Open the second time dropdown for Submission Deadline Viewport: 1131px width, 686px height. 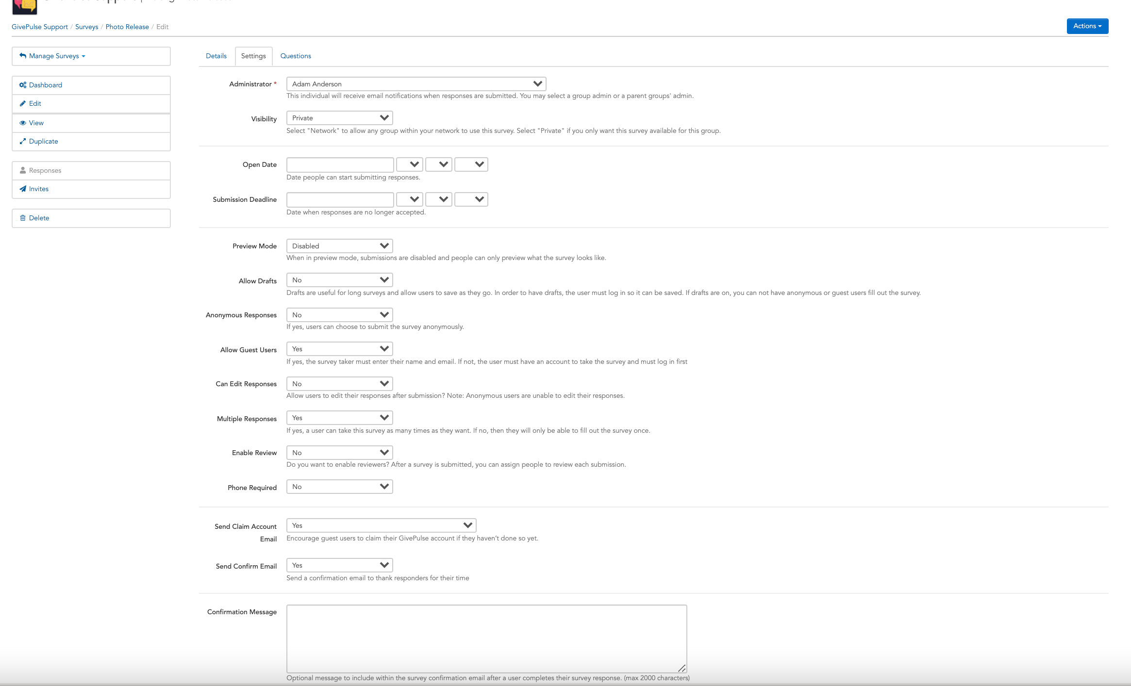(x=439, y=199)
